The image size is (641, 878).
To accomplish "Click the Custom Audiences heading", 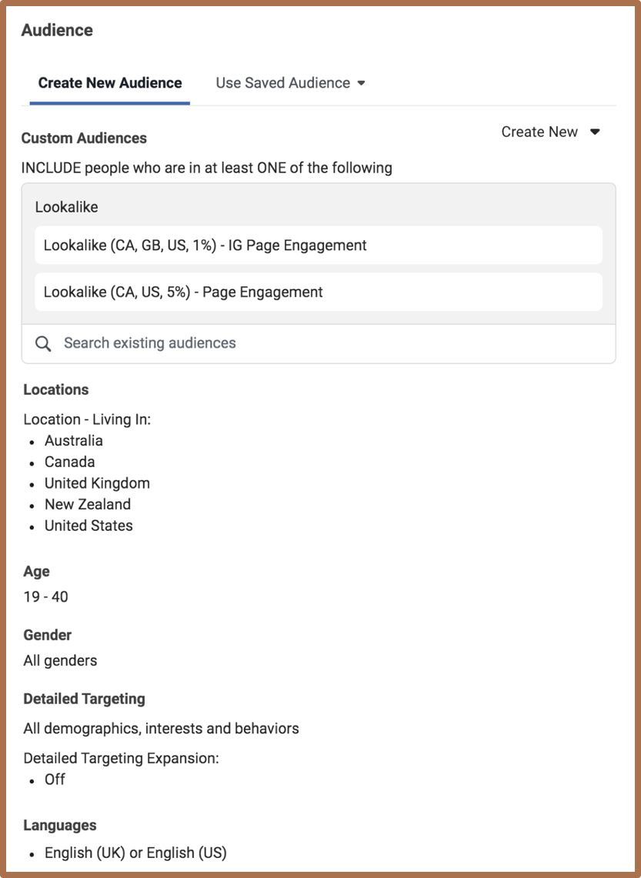I will click(84, 139).
